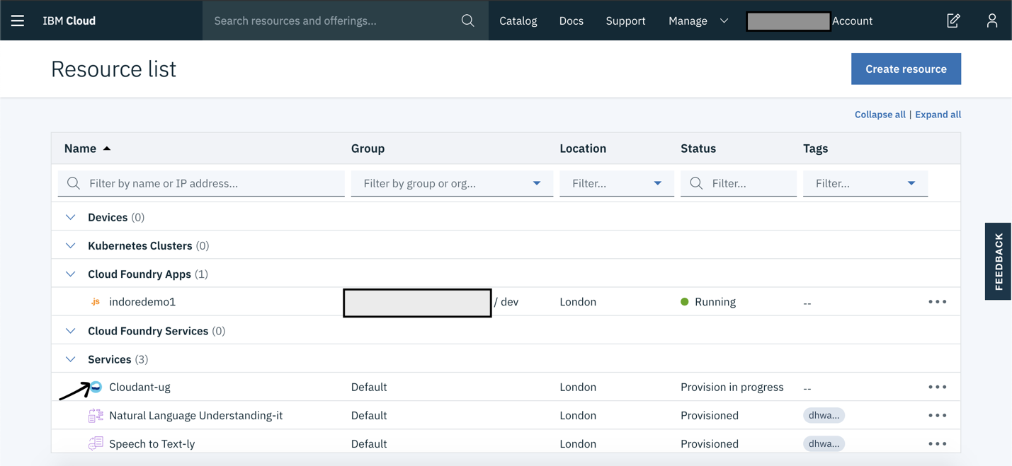Open actions menu for Cloudant-ug row

click(x=937, y=387)
